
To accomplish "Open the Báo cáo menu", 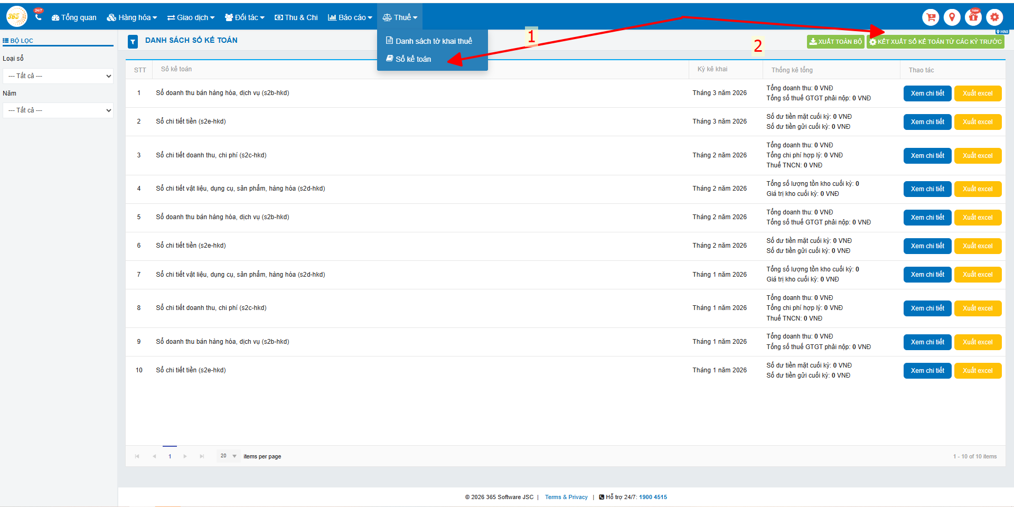I will click(x=350, y=17).
